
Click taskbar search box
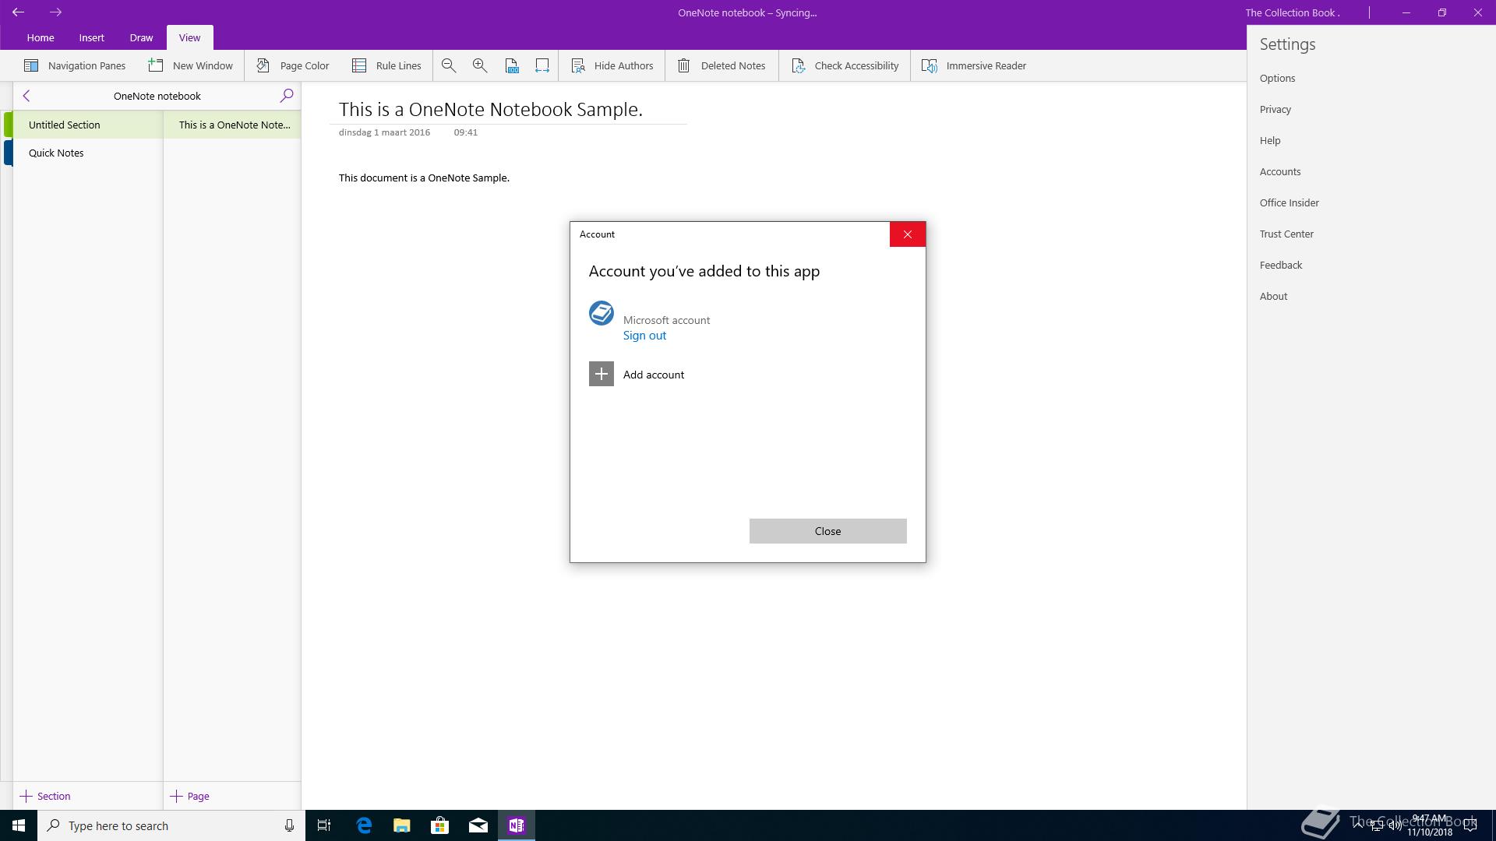point(171,825)
